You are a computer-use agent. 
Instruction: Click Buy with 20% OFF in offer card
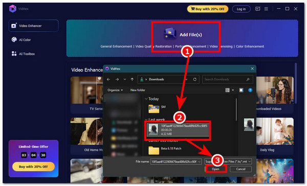point(33,167)
